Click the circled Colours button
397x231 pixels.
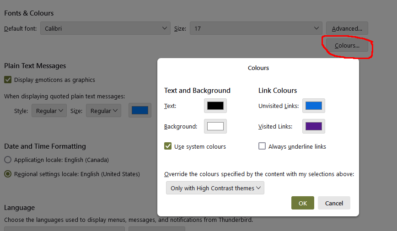[347, 45]
